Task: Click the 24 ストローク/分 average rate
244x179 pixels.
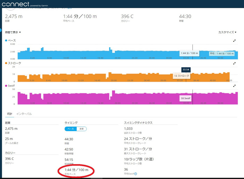Action: coord(138,139)
